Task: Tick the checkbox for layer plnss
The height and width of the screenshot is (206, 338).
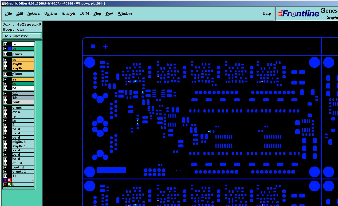Action: pyautogui.click(x=5, y=74)
